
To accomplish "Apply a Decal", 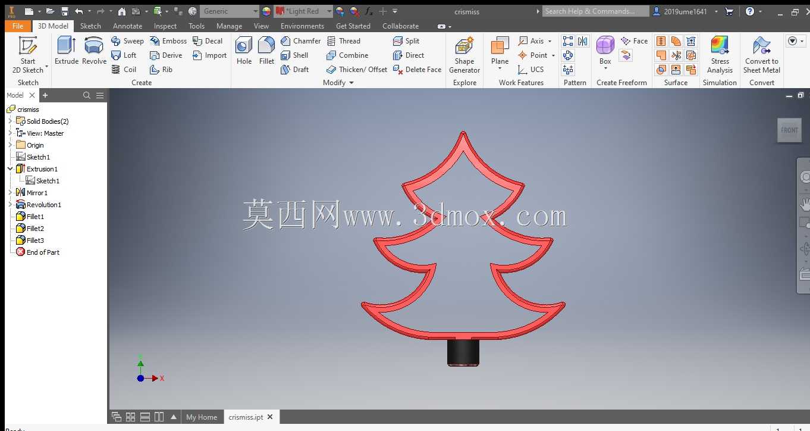I will point(208,41).
